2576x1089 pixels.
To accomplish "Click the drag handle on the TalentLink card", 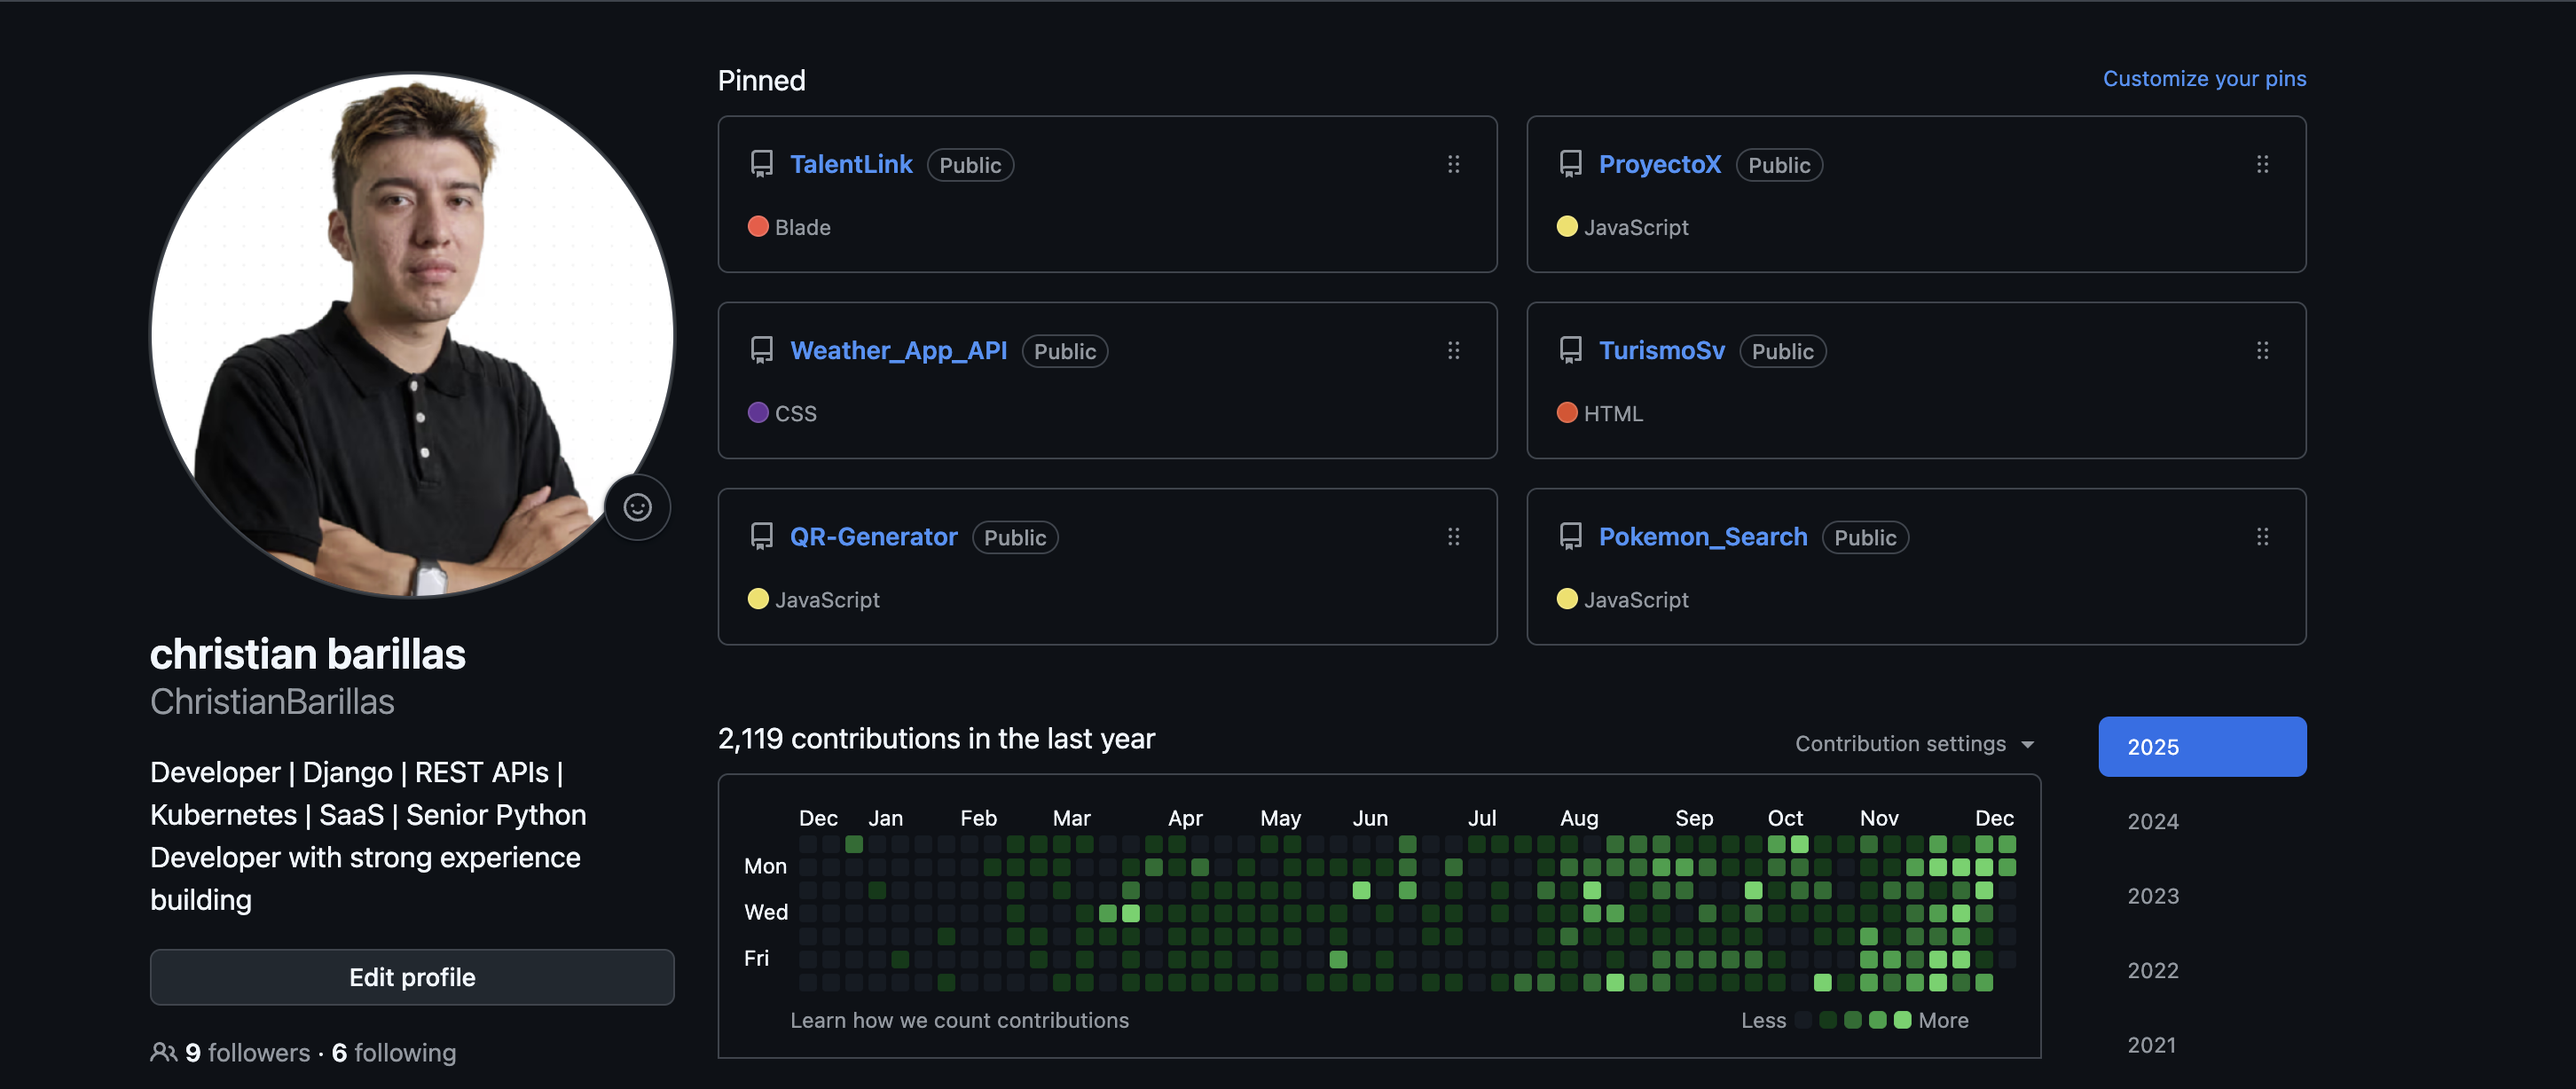I will click(1454, 163).
